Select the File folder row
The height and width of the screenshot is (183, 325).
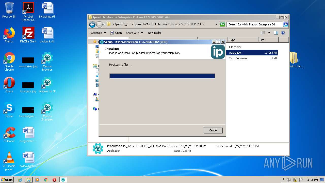coord(252,47)
